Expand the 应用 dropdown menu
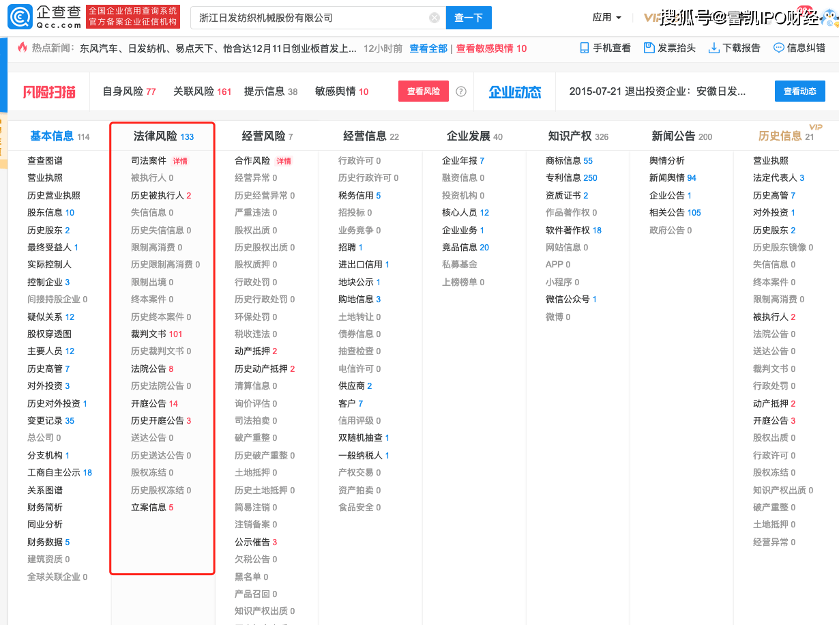Viewport: 839px width, 625px height. [606, 18]
